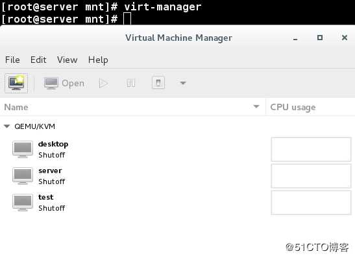This screenshot has width=355, height=258.
Task: Click the Shut down power icon
Action: click(158, 83)
